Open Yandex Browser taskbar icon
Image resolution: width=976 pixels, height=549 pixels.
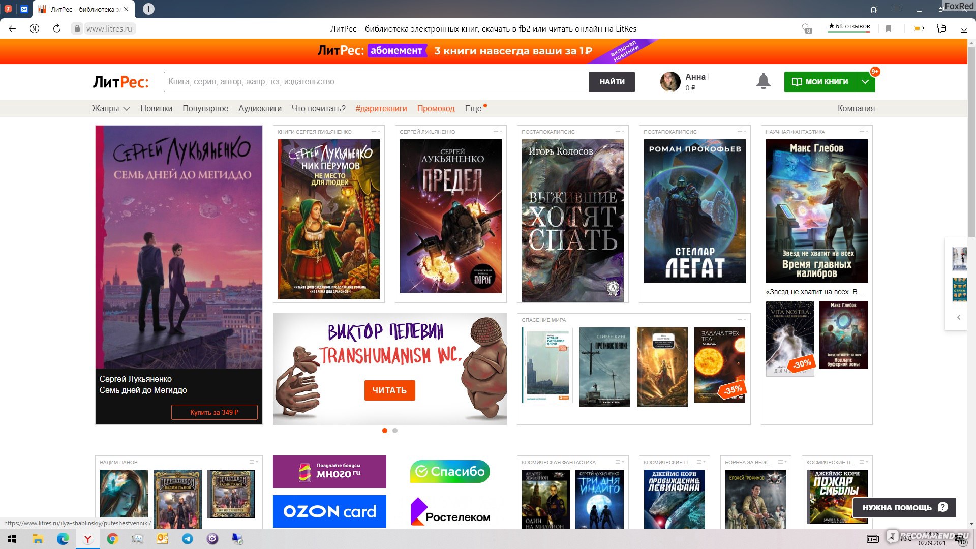pos(88,539)
